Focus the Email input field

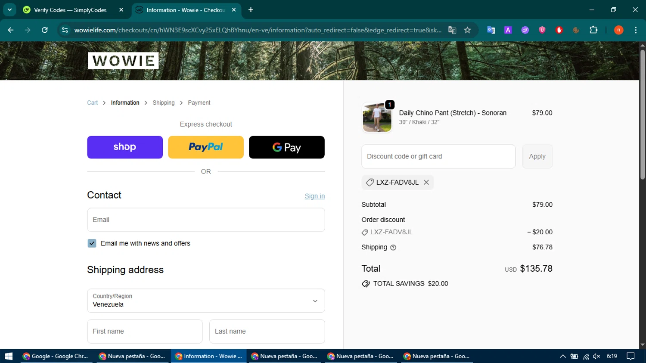pos(206,220)
